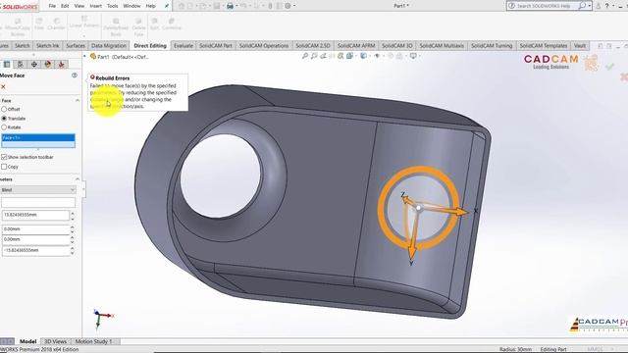Screen dimensions: 628x353
Task: Open the Blind end condition dropdown
Action: [x=37, y=189]
